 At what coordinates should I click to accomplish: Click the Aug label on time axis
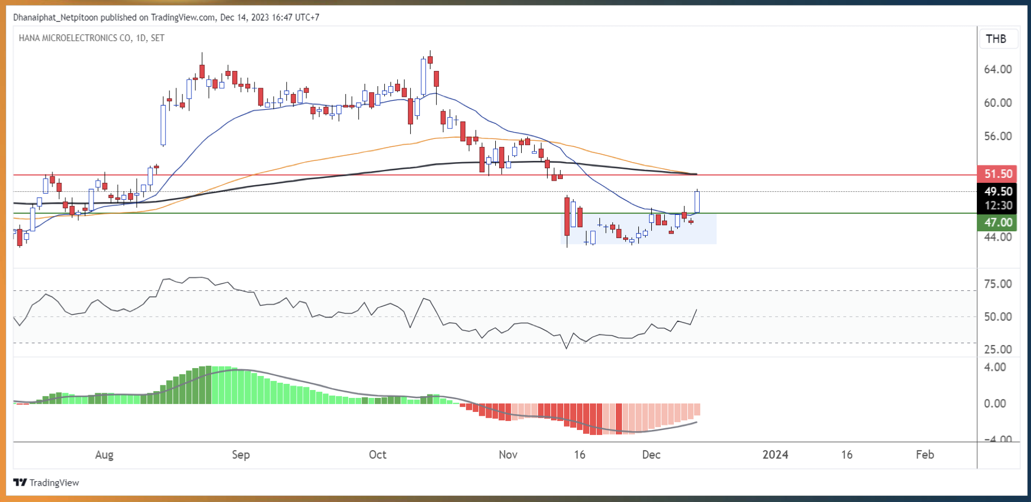tap(104, 455)
